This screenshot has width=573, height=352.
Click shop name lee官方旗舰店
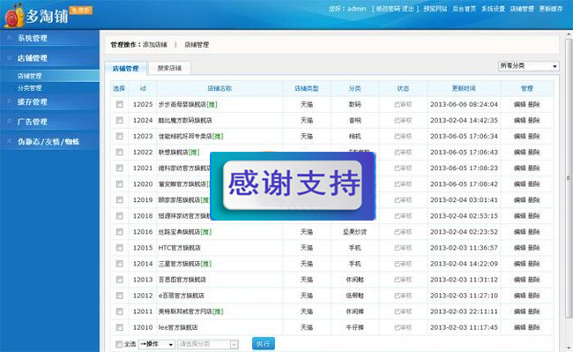coord(178,327)
